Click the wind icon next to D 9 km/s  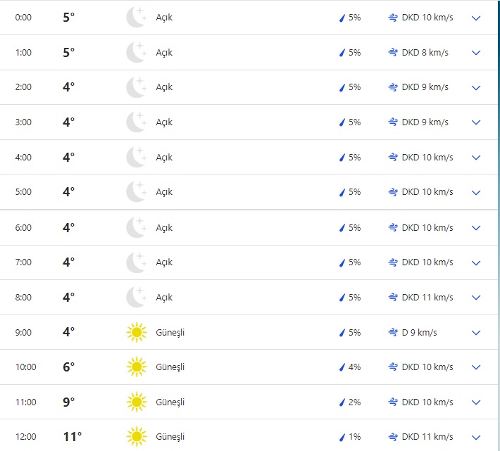point(393,332)
